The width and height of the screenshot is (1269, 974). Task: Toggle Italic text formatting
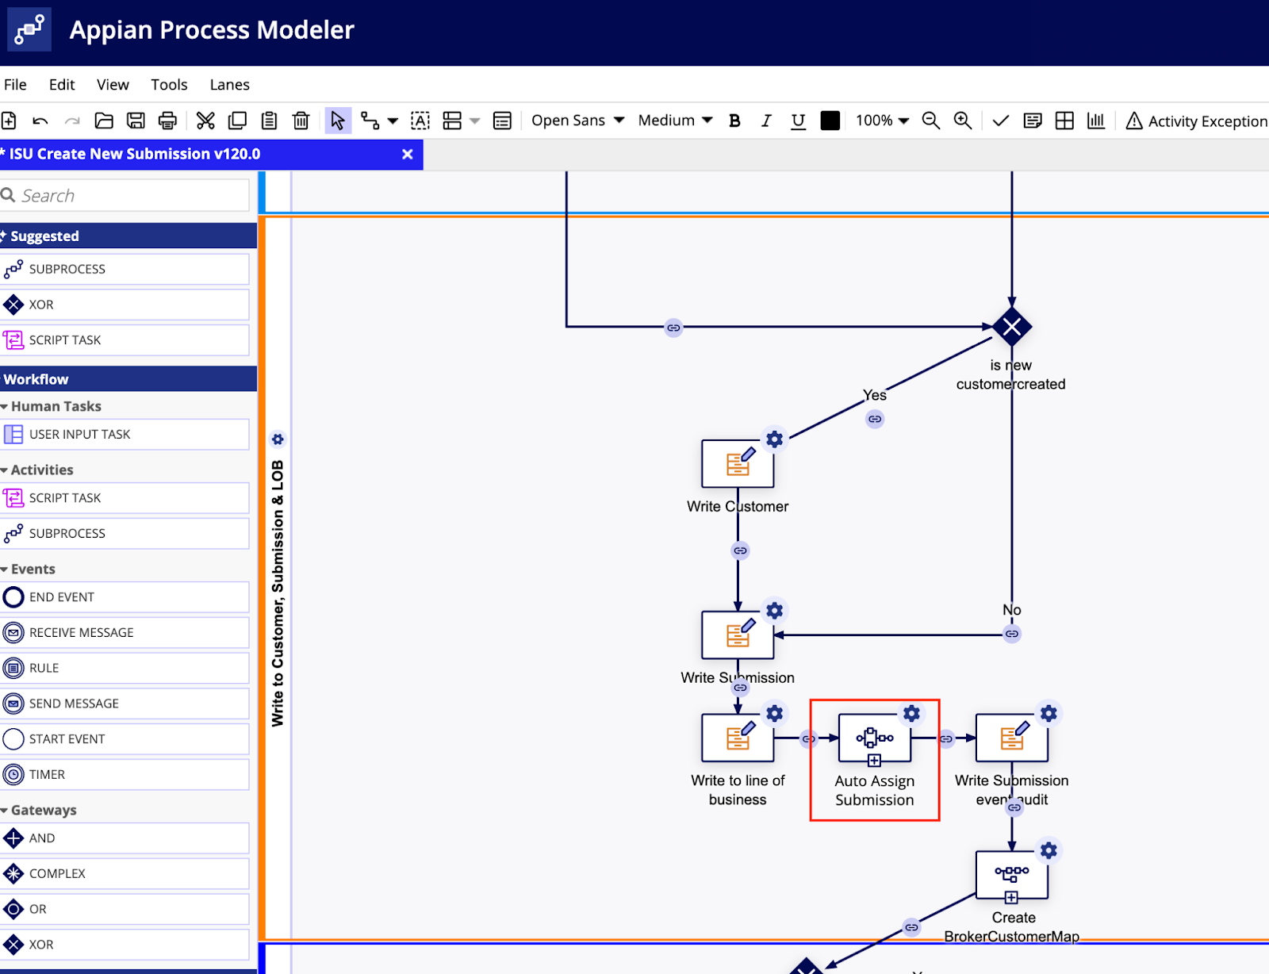[x=766, y=121]
